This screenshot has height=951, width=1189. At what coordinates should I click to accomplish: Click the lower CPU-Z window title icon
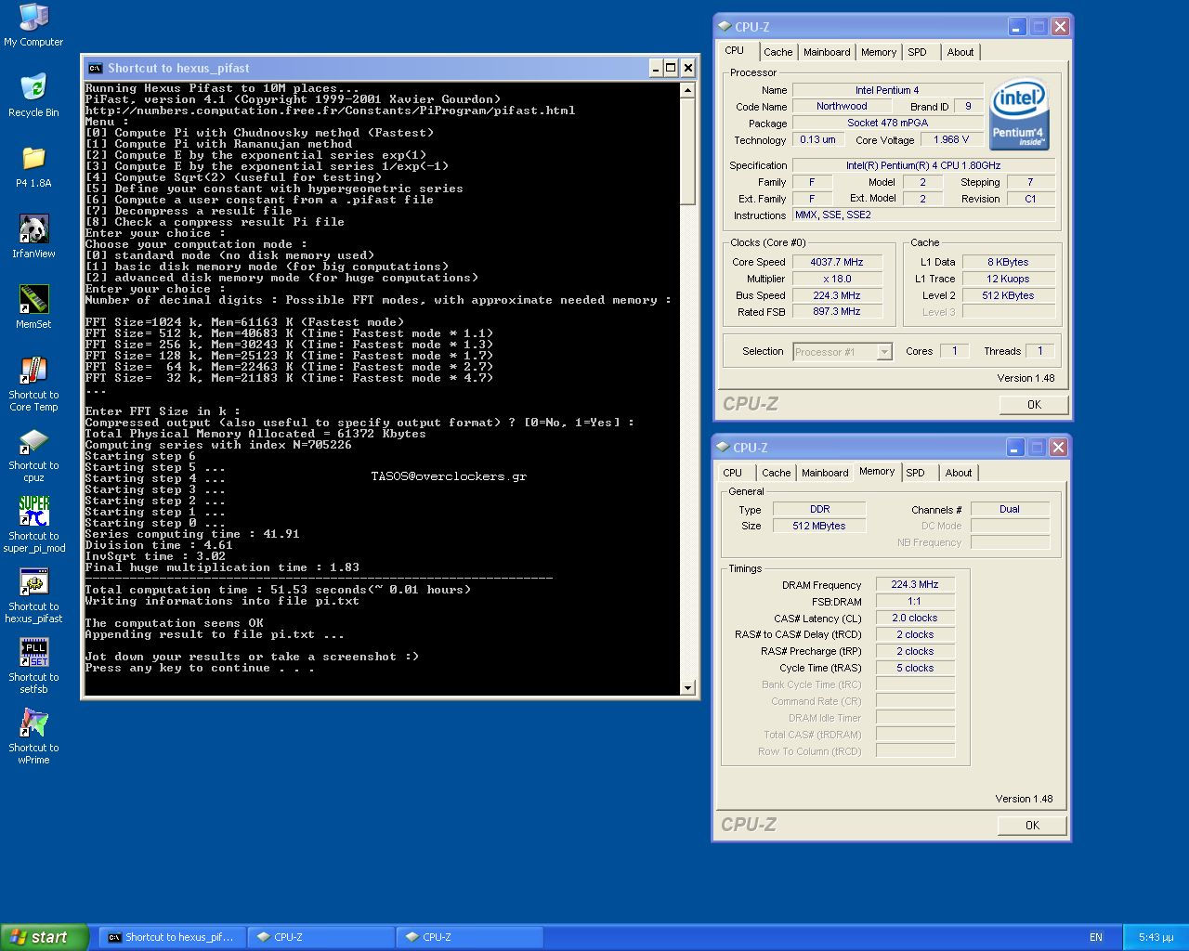(x=725, y=448)
